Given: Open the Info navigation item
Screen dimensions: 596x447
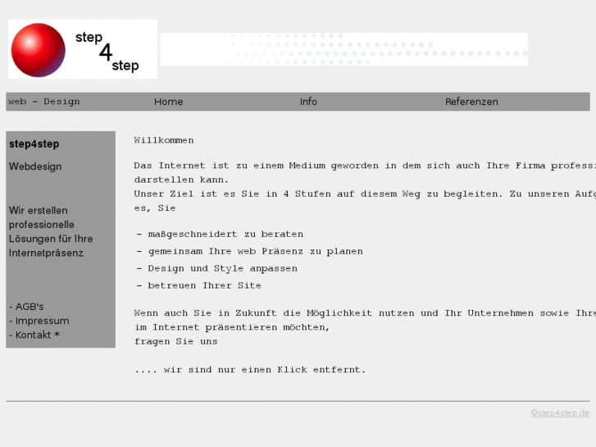Looking at the screenshot, I should point(308,102).
